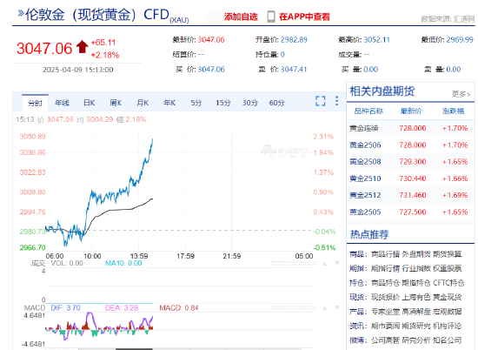The width and height of the screenshot is (478, 350).
Task: Click the 专家坐堂 link
Action: [385, 312]
